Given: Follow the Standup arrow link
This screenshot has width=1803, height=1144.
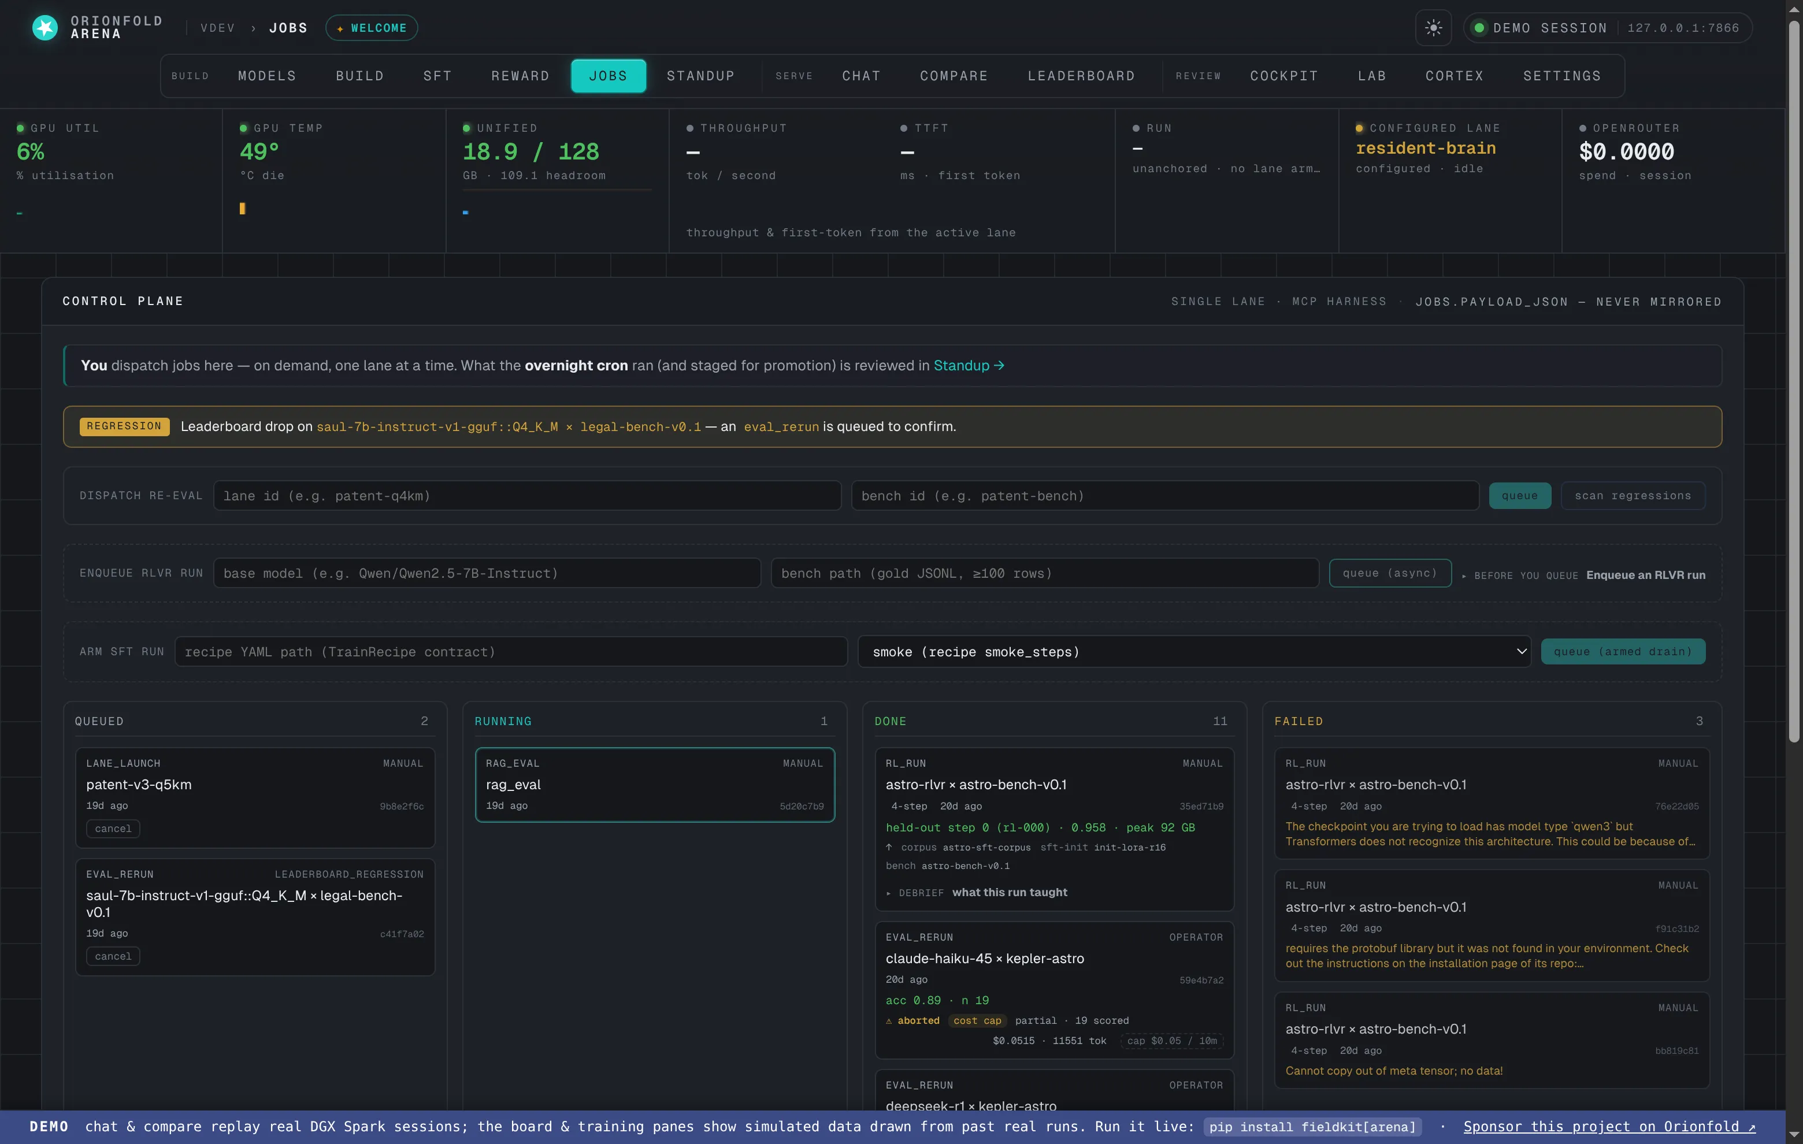Looking at the screenshot, I should (968, 365).
